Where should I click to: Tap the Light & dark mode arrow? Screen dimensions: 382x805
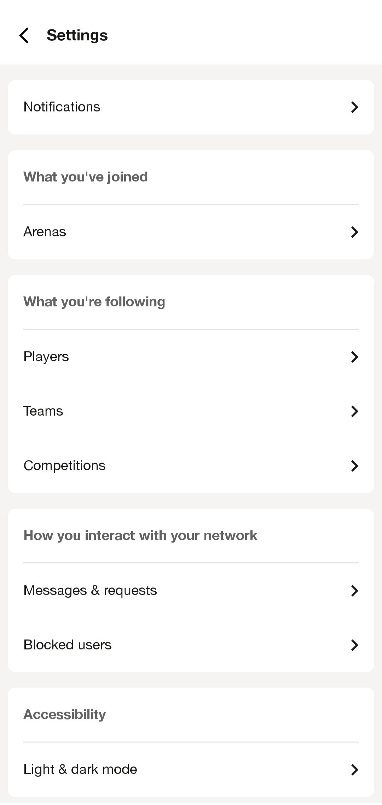354,770
